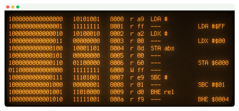The height and width of the screenshot is (111, 239).
Task: Click hex address 8003
Action: click(x=117, y=41)
